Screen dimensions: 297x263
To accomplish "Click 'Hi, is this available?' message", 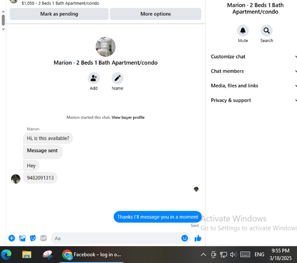I will click(x=48, y=138).
